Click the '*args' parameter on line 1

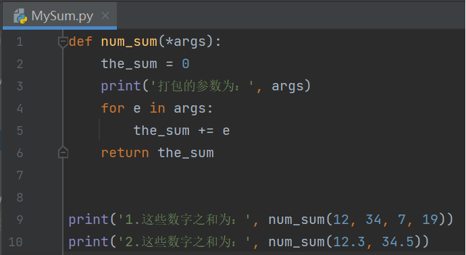[186, 42]
